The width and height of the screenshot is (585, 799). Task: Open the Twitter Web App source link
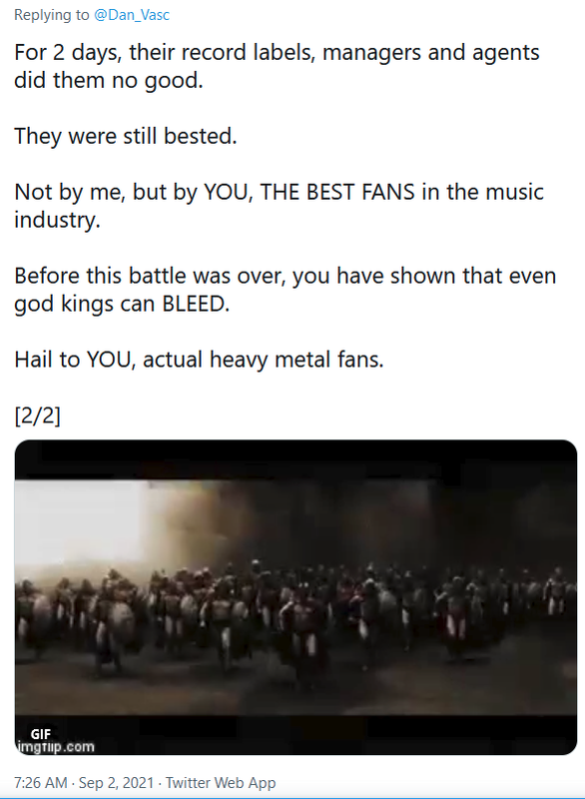(x=221, y=783)
